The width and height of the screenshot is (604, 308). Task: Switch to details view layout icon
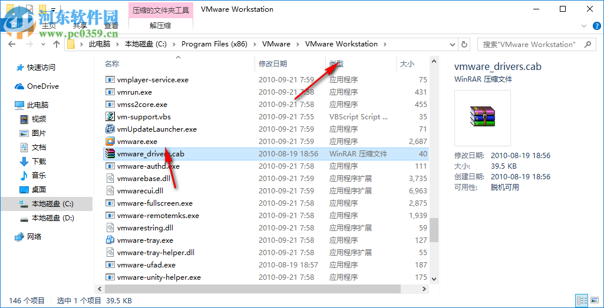582,300
